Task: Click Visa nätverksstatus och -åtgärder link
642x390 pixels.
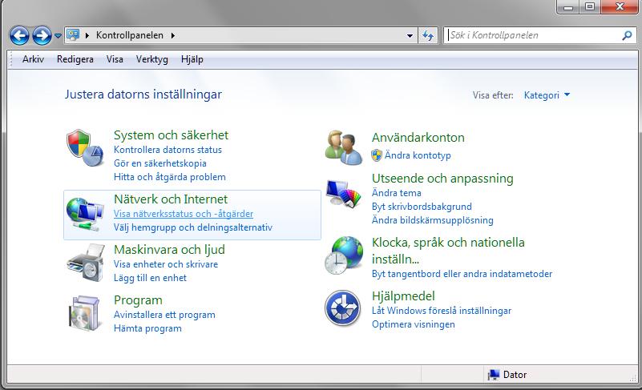Action: pyautogui.click(x=184, y=214)
